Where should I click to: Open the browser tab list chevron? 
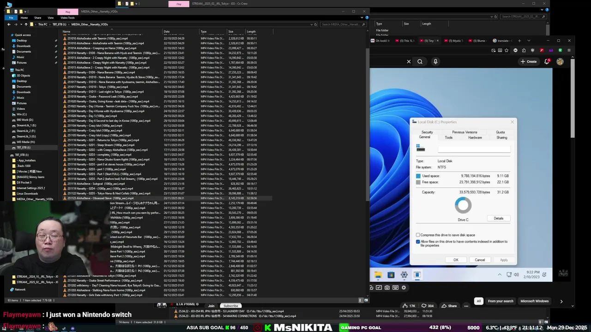tap(529, 41)
